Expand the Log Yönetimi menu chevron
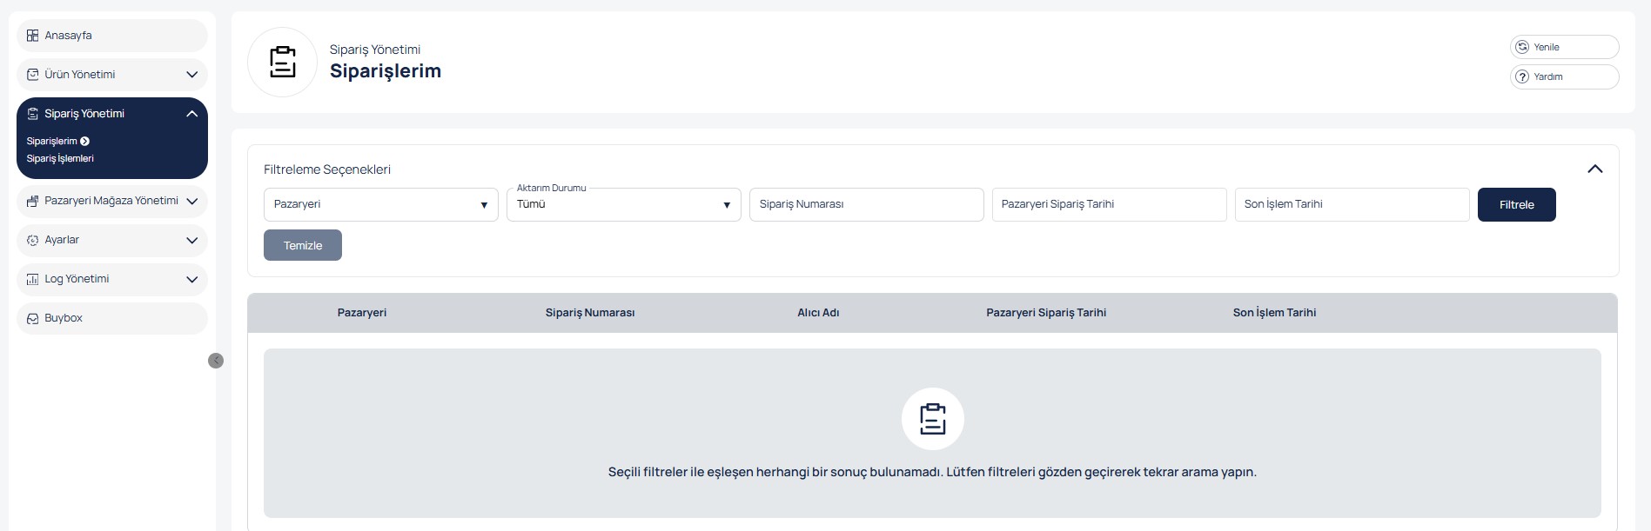 [192, 279]
